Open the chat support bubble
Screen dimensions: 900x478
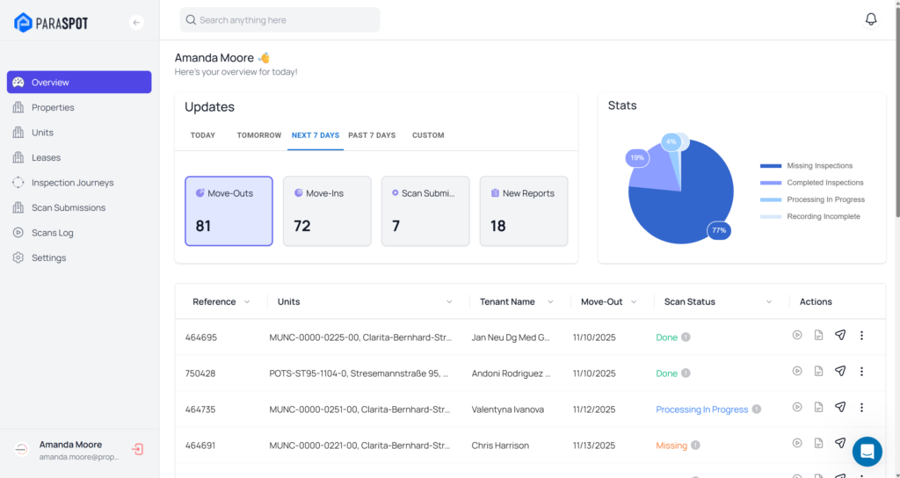coord(867,452)
